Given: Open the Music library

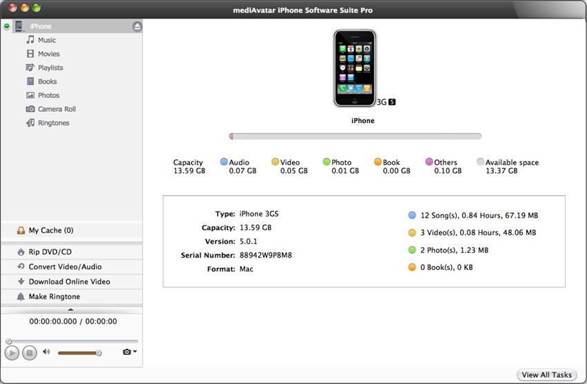Looking at the screenshot, I should click(x=47, y=40).
